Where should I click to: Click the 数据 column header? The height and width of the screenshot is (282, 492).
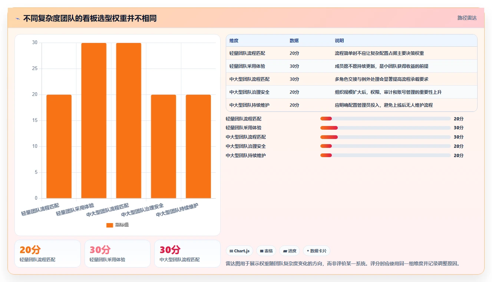point(294,40)
